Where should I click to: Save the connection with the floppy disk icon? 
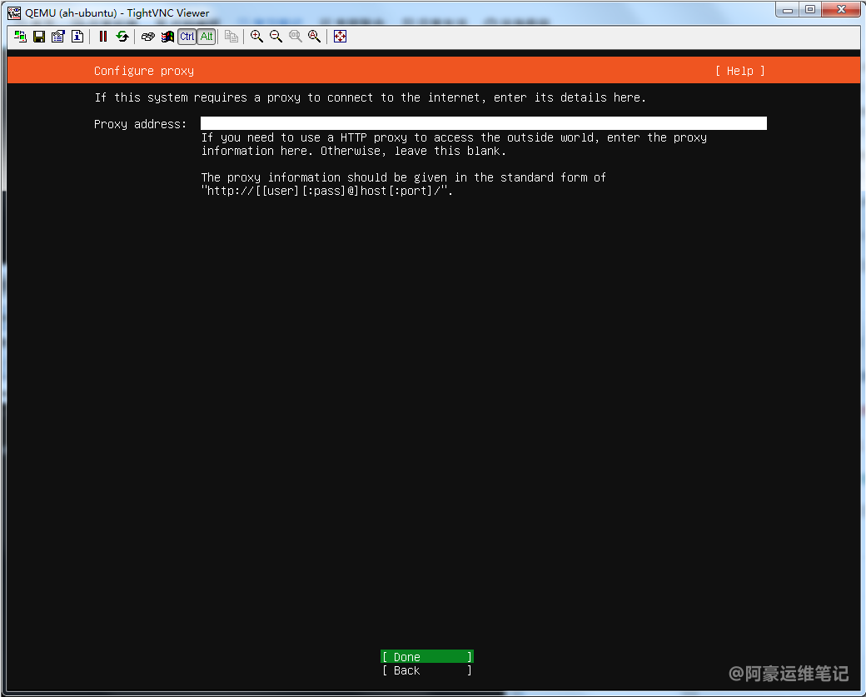click(x=39, y=37)
